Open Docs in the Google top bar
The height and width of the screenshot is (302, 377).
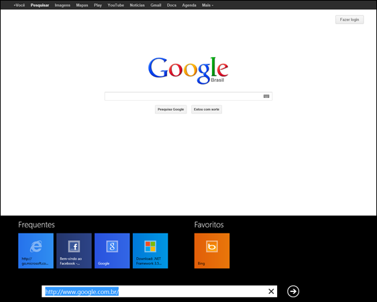click(x=172, y=5)
